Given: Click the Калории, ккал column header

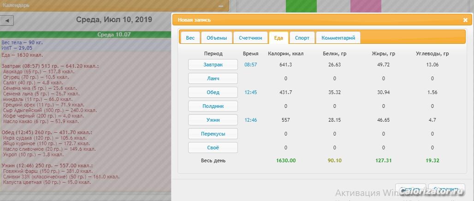Looking at the screenshot, I should coord(286,53).
